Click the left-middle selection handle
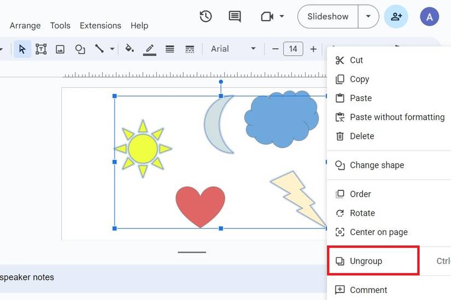 click(x=114, y=162)
